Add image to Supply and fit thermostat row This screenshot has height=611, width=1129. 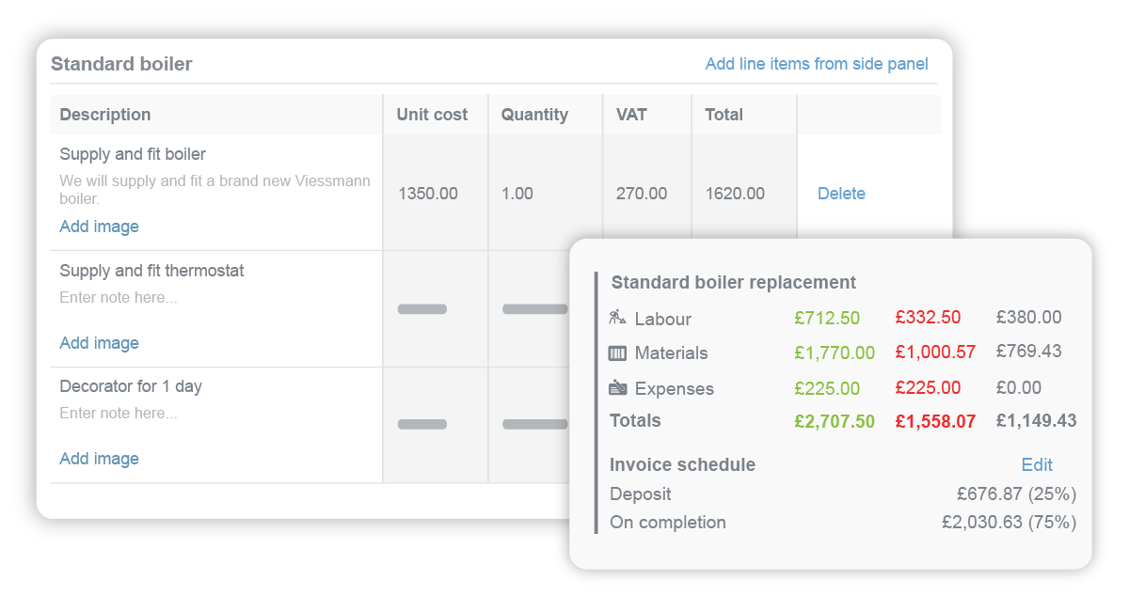tap(99, 343)
